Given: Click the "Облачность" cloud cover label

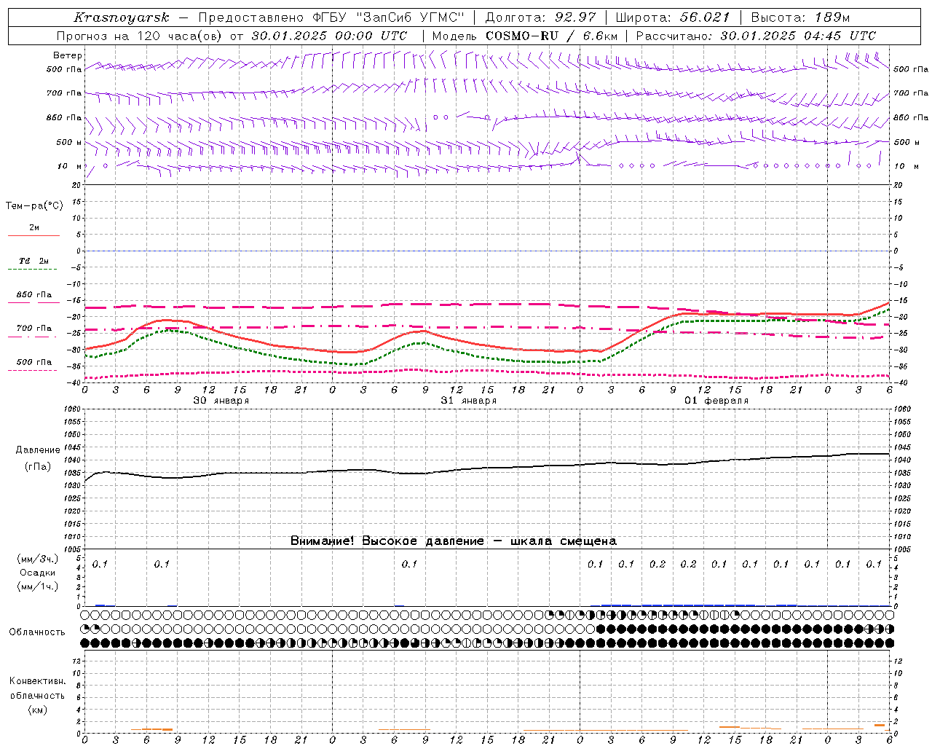Looking at the screenshot, I should pos(37,632).
